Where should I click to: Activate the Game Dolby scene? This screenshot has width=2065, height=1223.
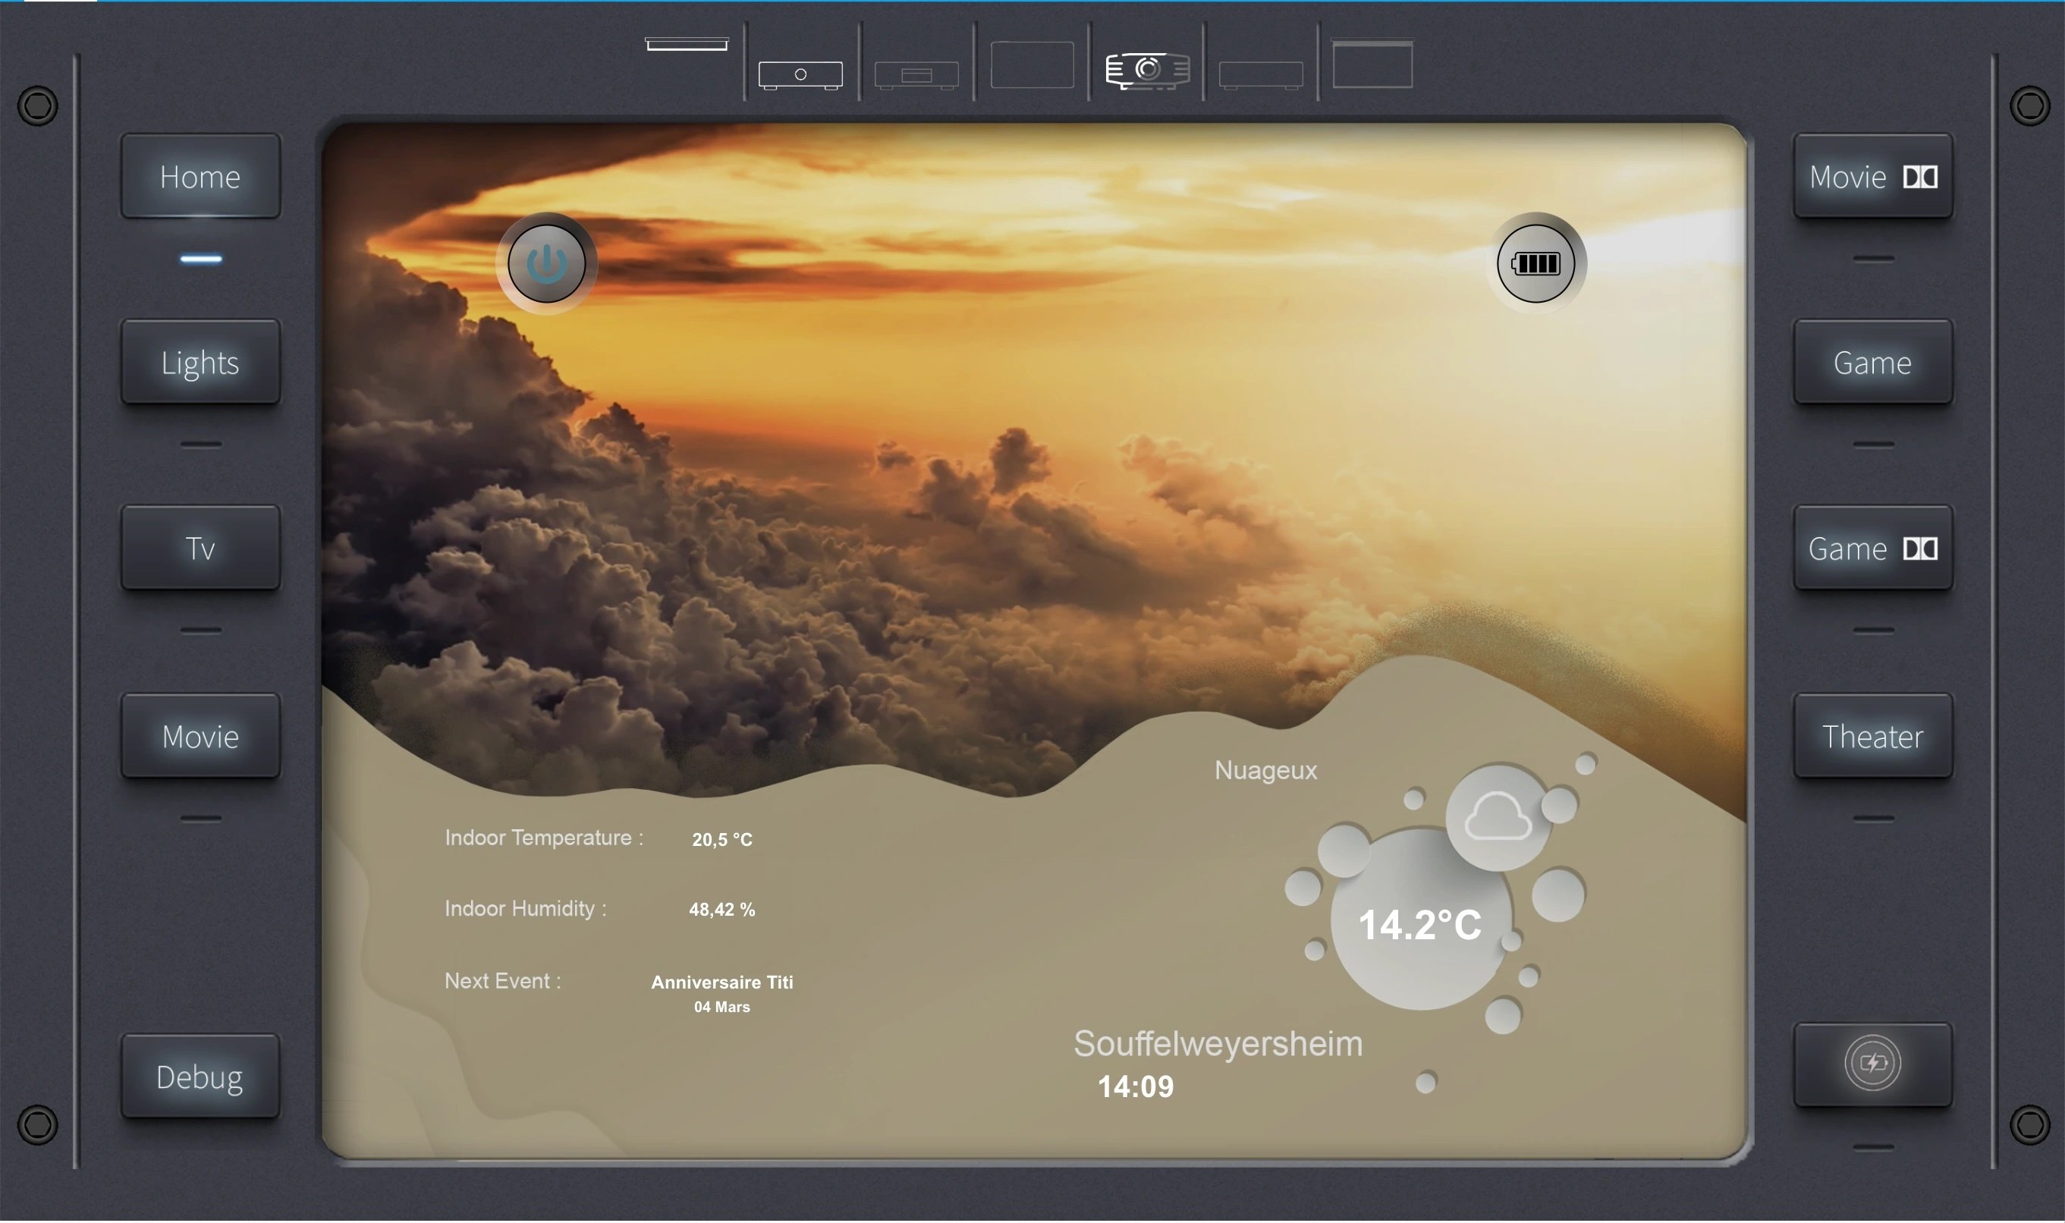tap(1872, 549)
